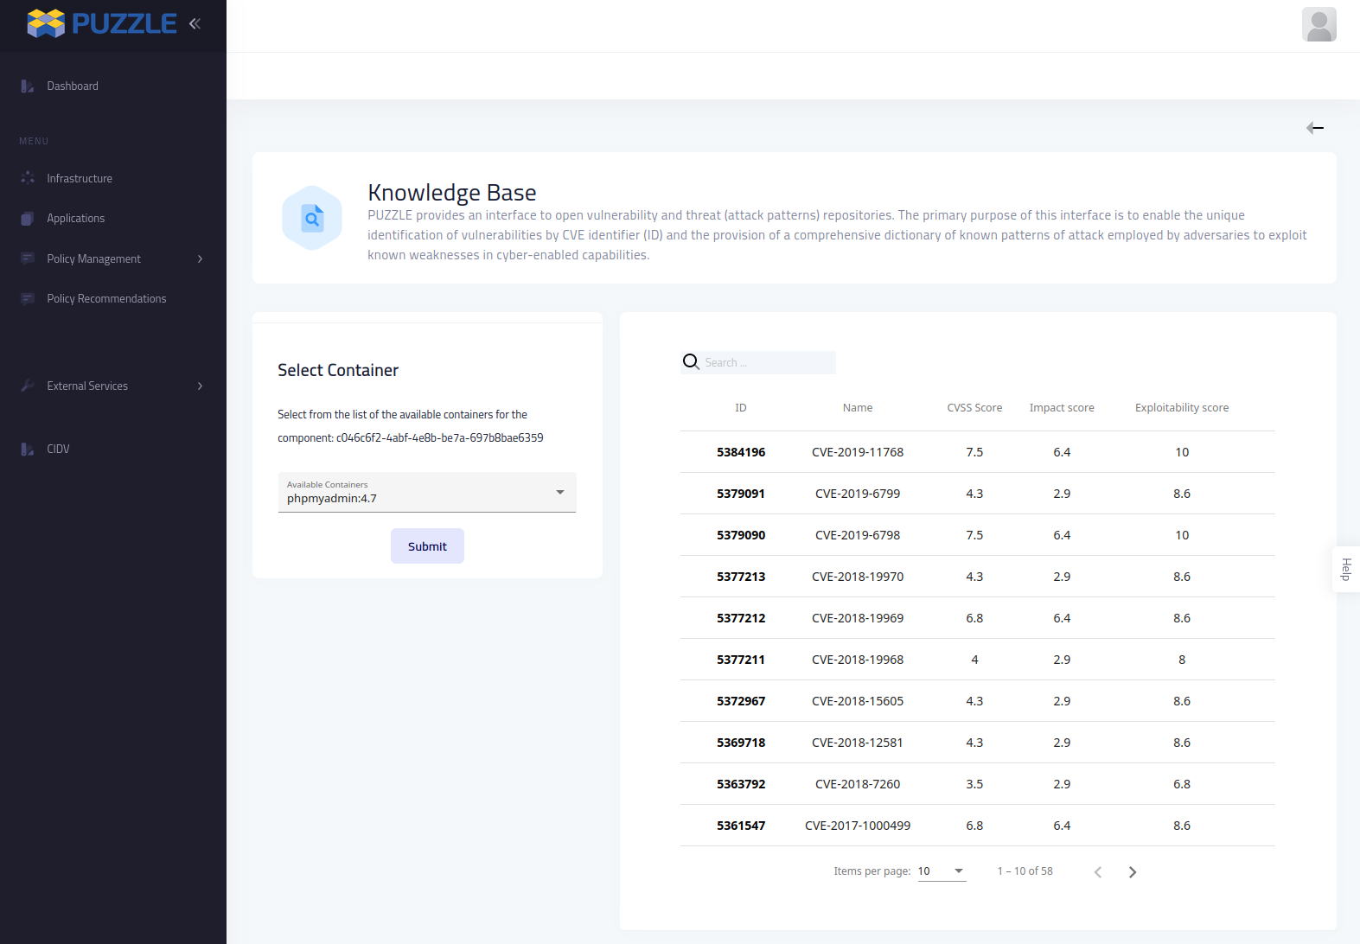Open the Help side tab
This screenshot has height=944, width=1360.
tap(1346, 569)
